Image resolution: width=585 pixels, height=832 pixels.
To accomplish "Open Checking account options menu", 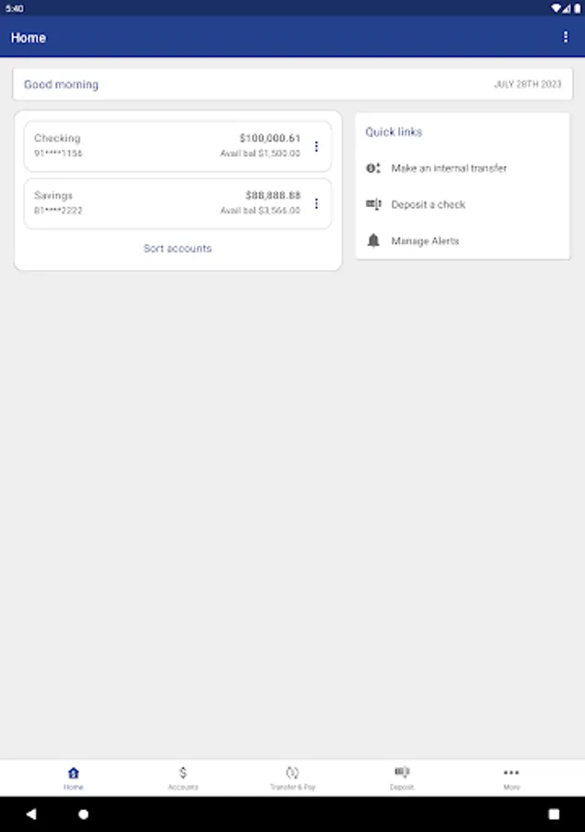I will coord(316,146).
